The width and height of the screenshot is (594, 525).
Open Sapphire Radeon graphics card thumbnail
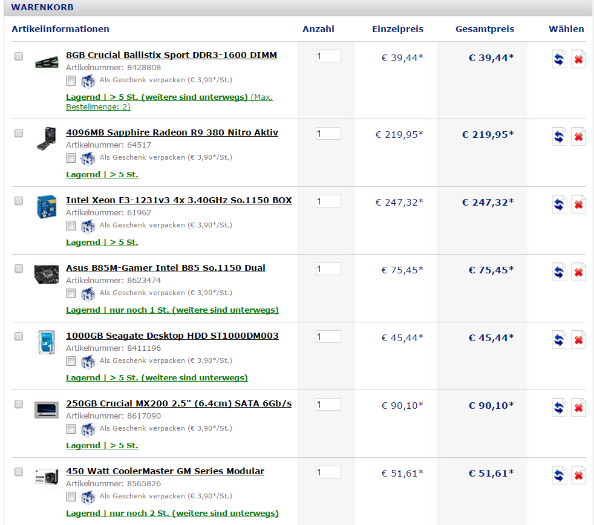[x=47, y=139]
